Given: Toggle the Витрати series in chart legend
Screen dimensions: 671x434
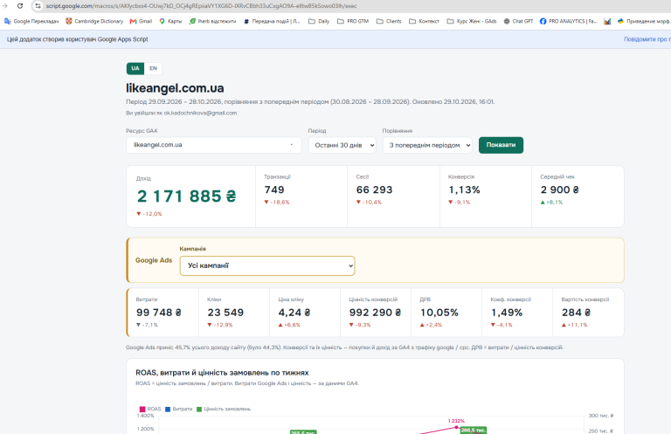Looking at the screenshot, I should click(179, 410).
